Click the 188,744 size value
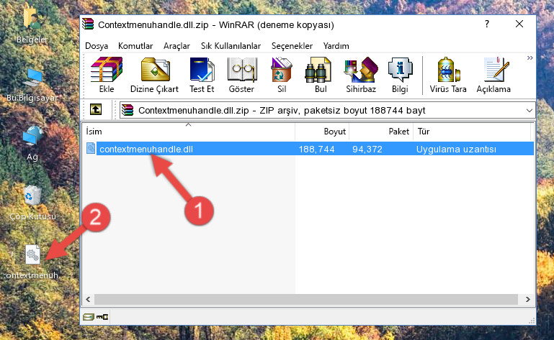This screenshot has height=340, width=554. (316, 150)
